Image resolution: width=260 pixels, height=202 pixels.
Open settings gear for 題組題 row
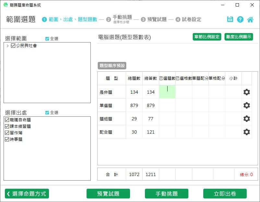pyautogui.click(x=247, y=119)
